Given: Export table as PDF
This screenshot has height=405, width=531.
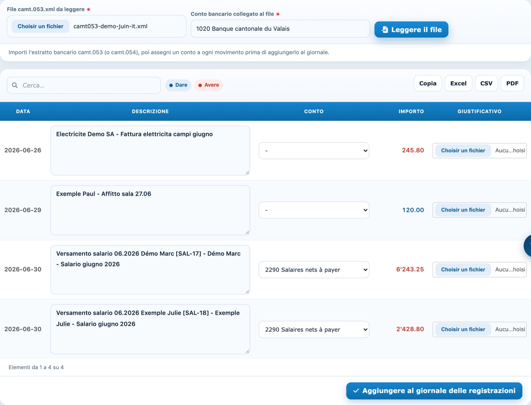Looking at the screenshot, I should (512, 83).
